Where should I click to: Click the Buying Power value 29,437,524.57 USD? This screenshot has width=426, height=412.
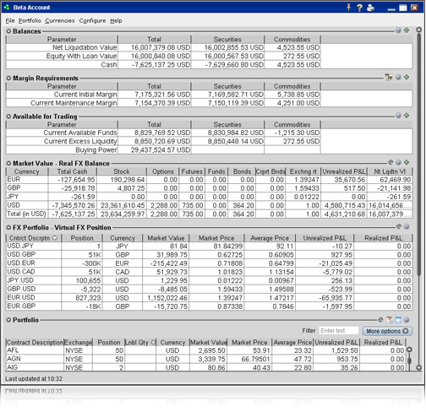coord(161,150)
